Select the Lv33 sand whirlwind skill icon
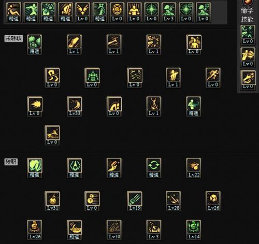 click(x=75, y=106)
